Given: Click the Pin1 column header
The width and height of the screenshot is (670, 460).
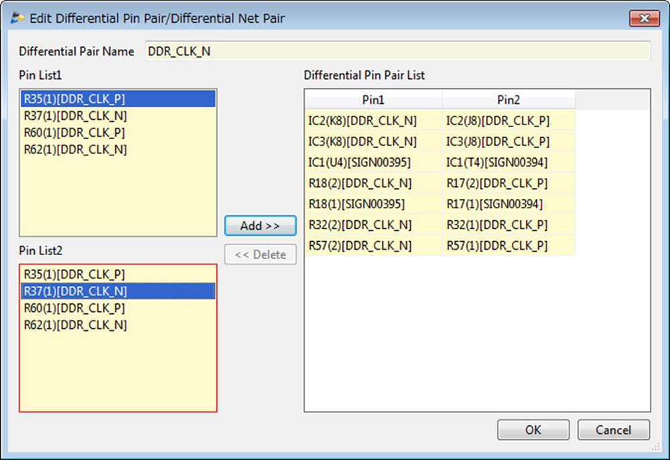Looking at the screenshot, I should pos(373,100).
